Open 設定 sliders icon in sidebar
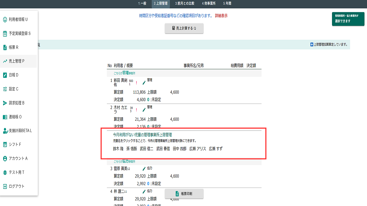 pos(5,89)
